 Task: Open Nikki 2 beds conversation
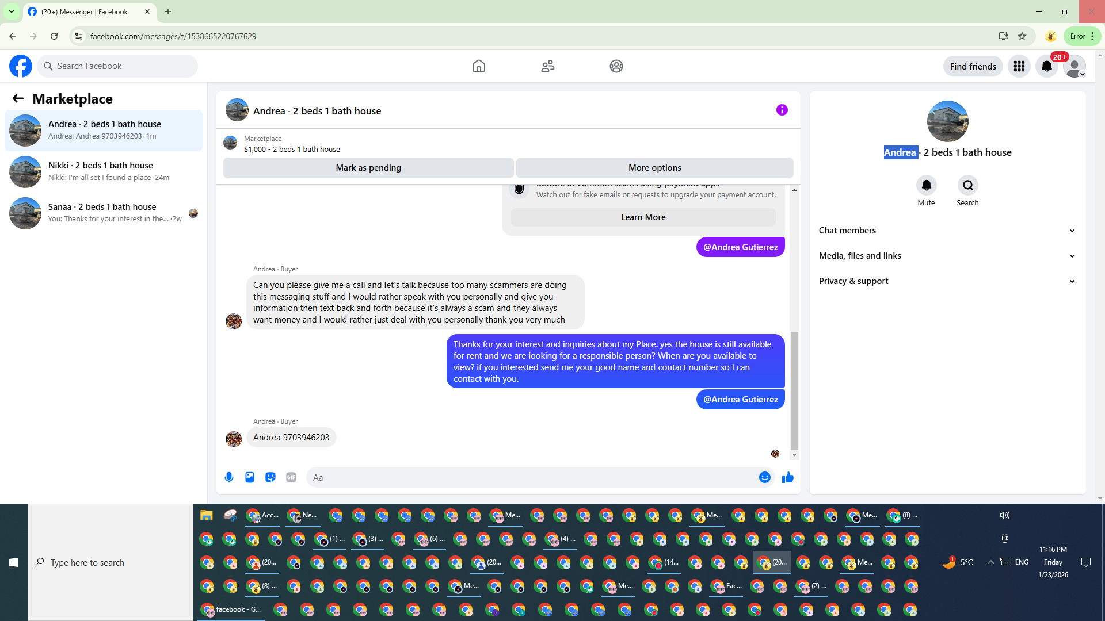pos(104,171)
